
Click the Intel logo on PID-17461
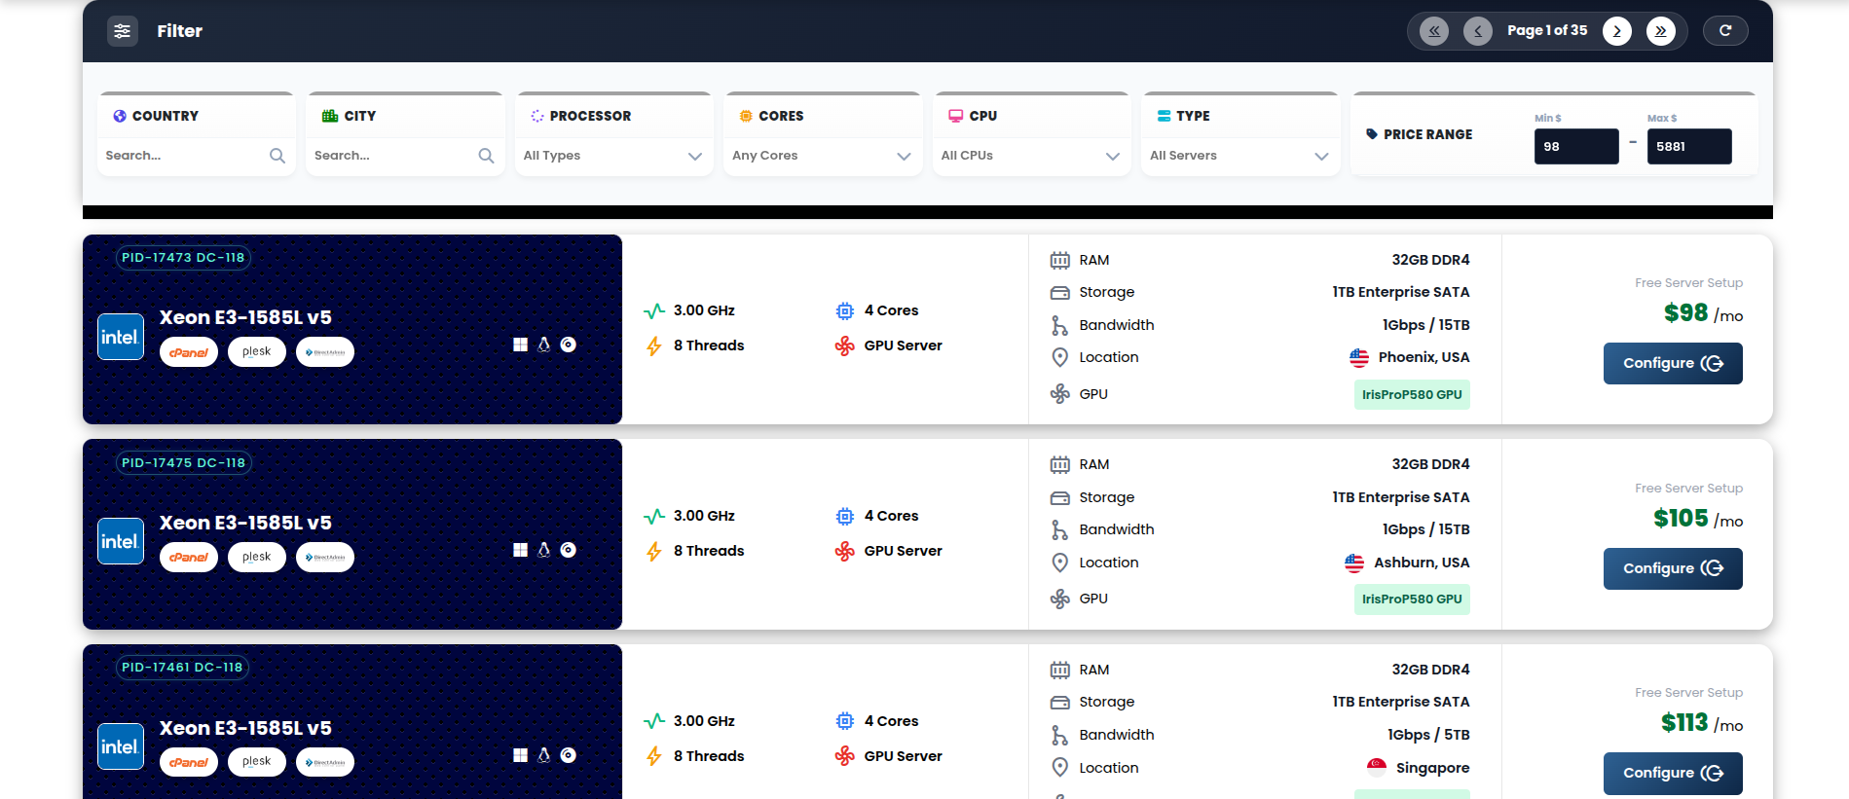121,746
